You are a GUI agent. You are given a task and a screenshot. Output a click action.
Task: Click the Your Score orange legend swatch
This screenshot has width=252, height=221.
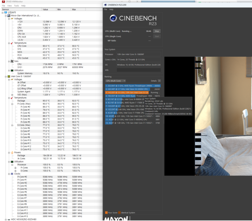[106, 213]
